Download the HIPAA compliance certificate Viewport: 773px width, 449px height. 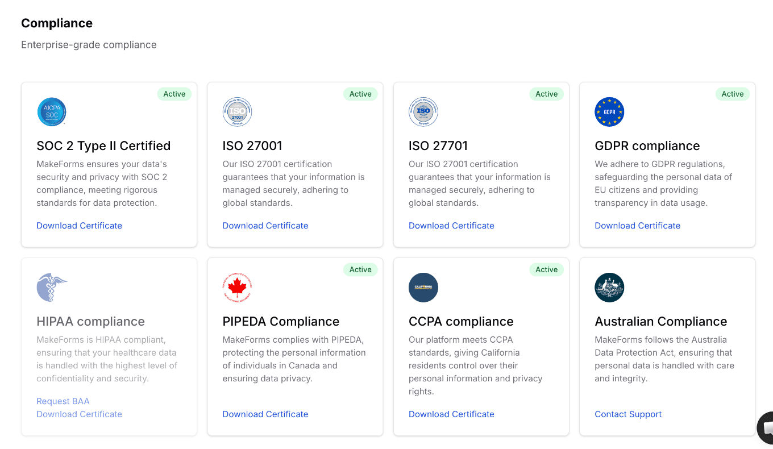(79, 414)
